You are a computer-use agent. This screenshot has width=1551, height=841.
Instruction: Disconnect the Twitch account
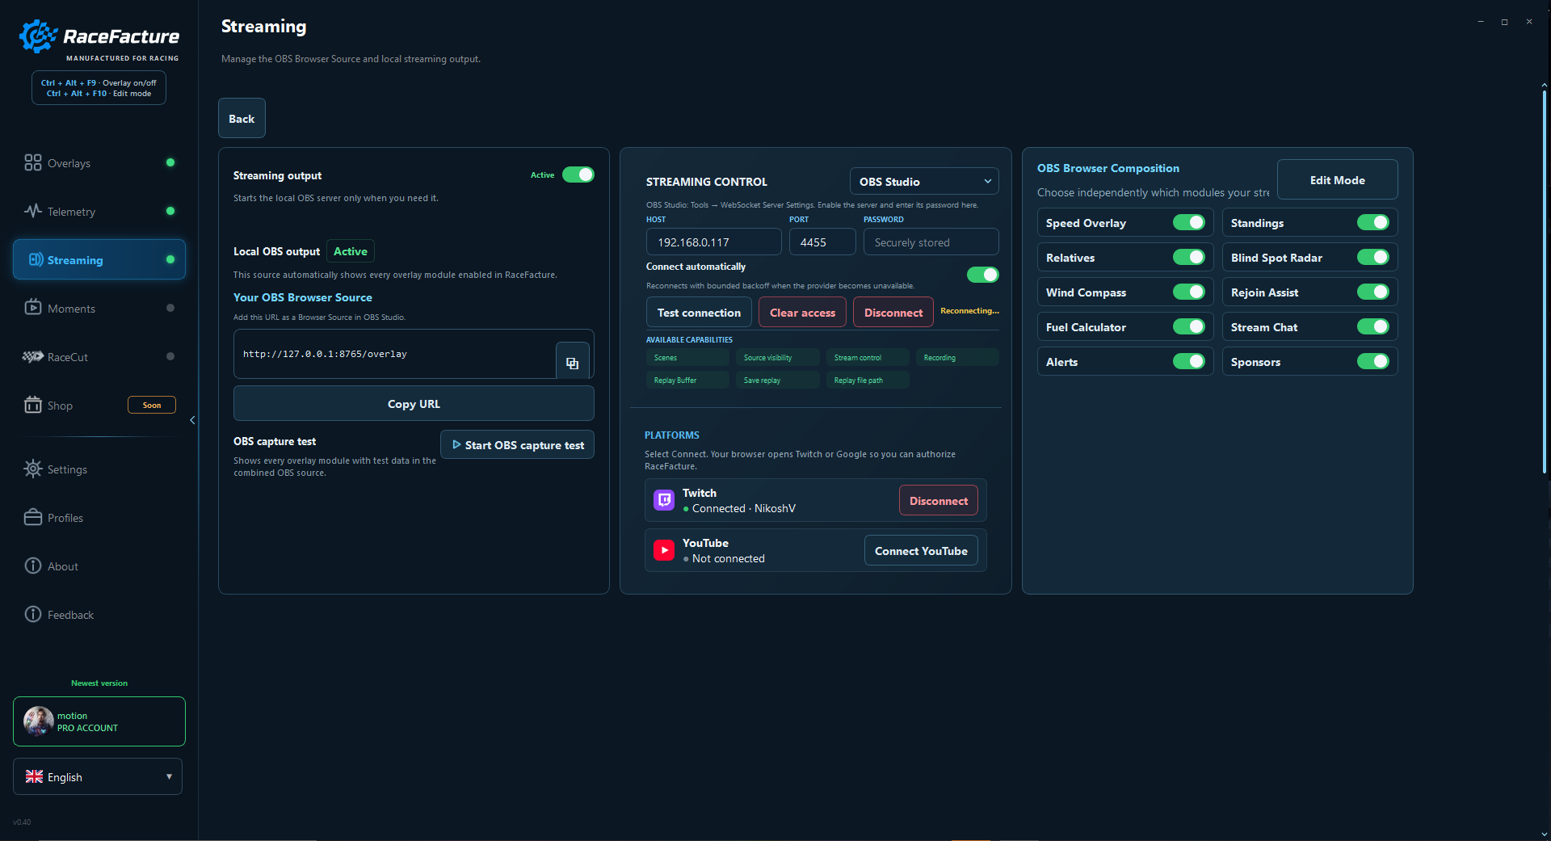(938, 500)
